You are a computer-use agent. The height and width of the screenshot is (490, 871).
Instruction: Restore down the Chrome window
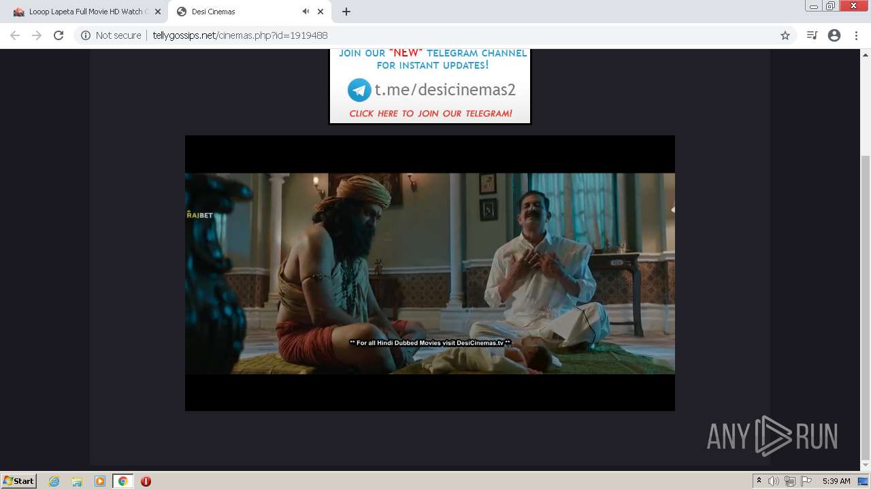(x=831, y=5)
